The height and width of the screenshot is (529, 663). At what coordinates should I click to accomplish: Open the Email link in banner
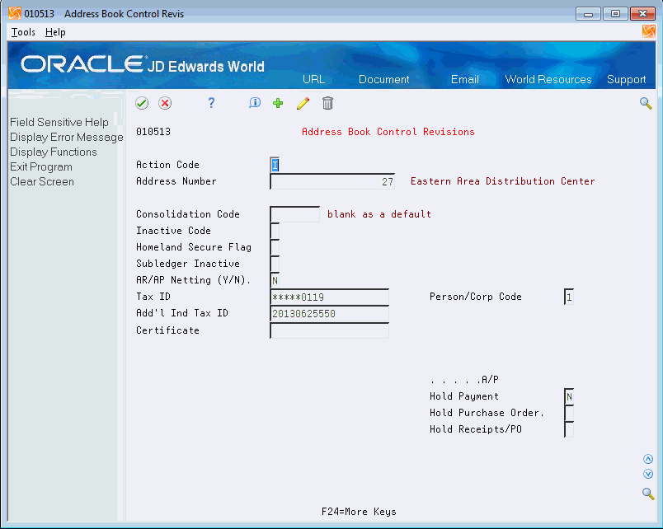(465, 79)
